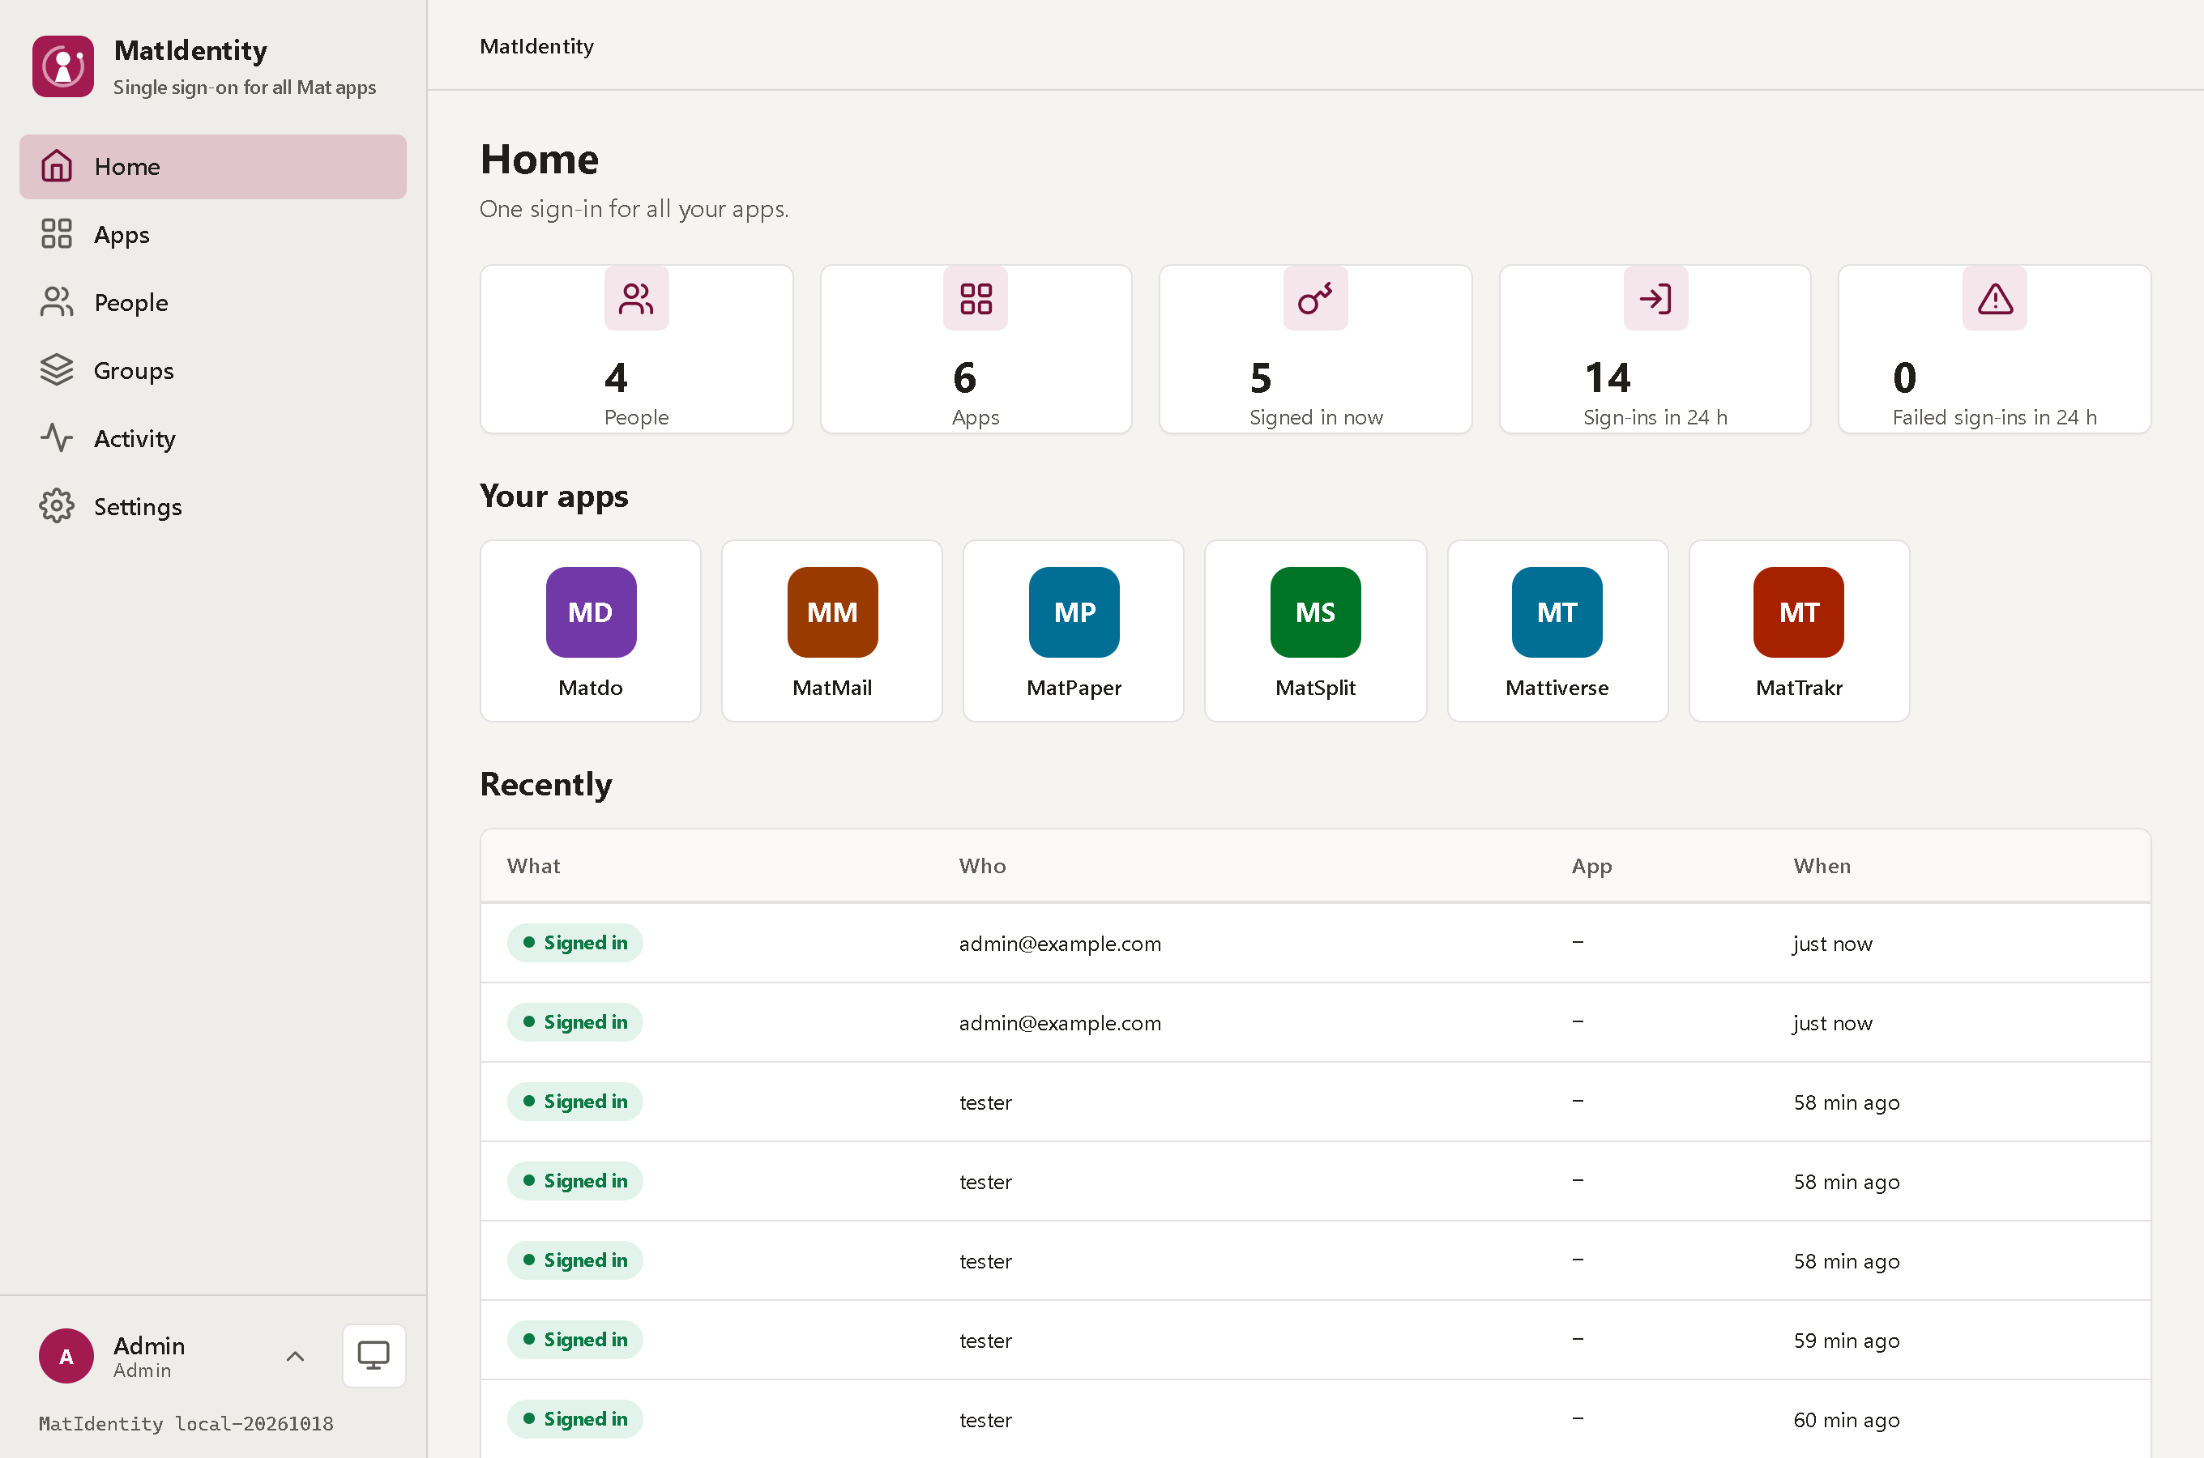Click the warning triangle on Failed sign-ins card

(1995, 298)
